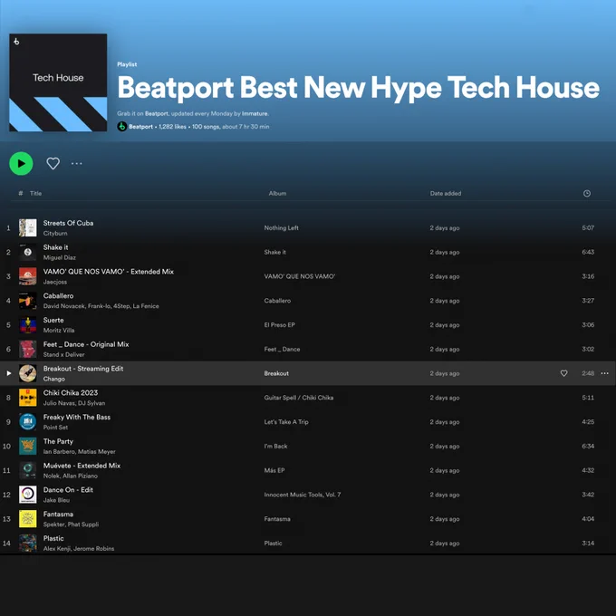The width and height of the screenshot is (616, 616).
Task: Open the yellow Fantasma cover art
Action: 28,519
